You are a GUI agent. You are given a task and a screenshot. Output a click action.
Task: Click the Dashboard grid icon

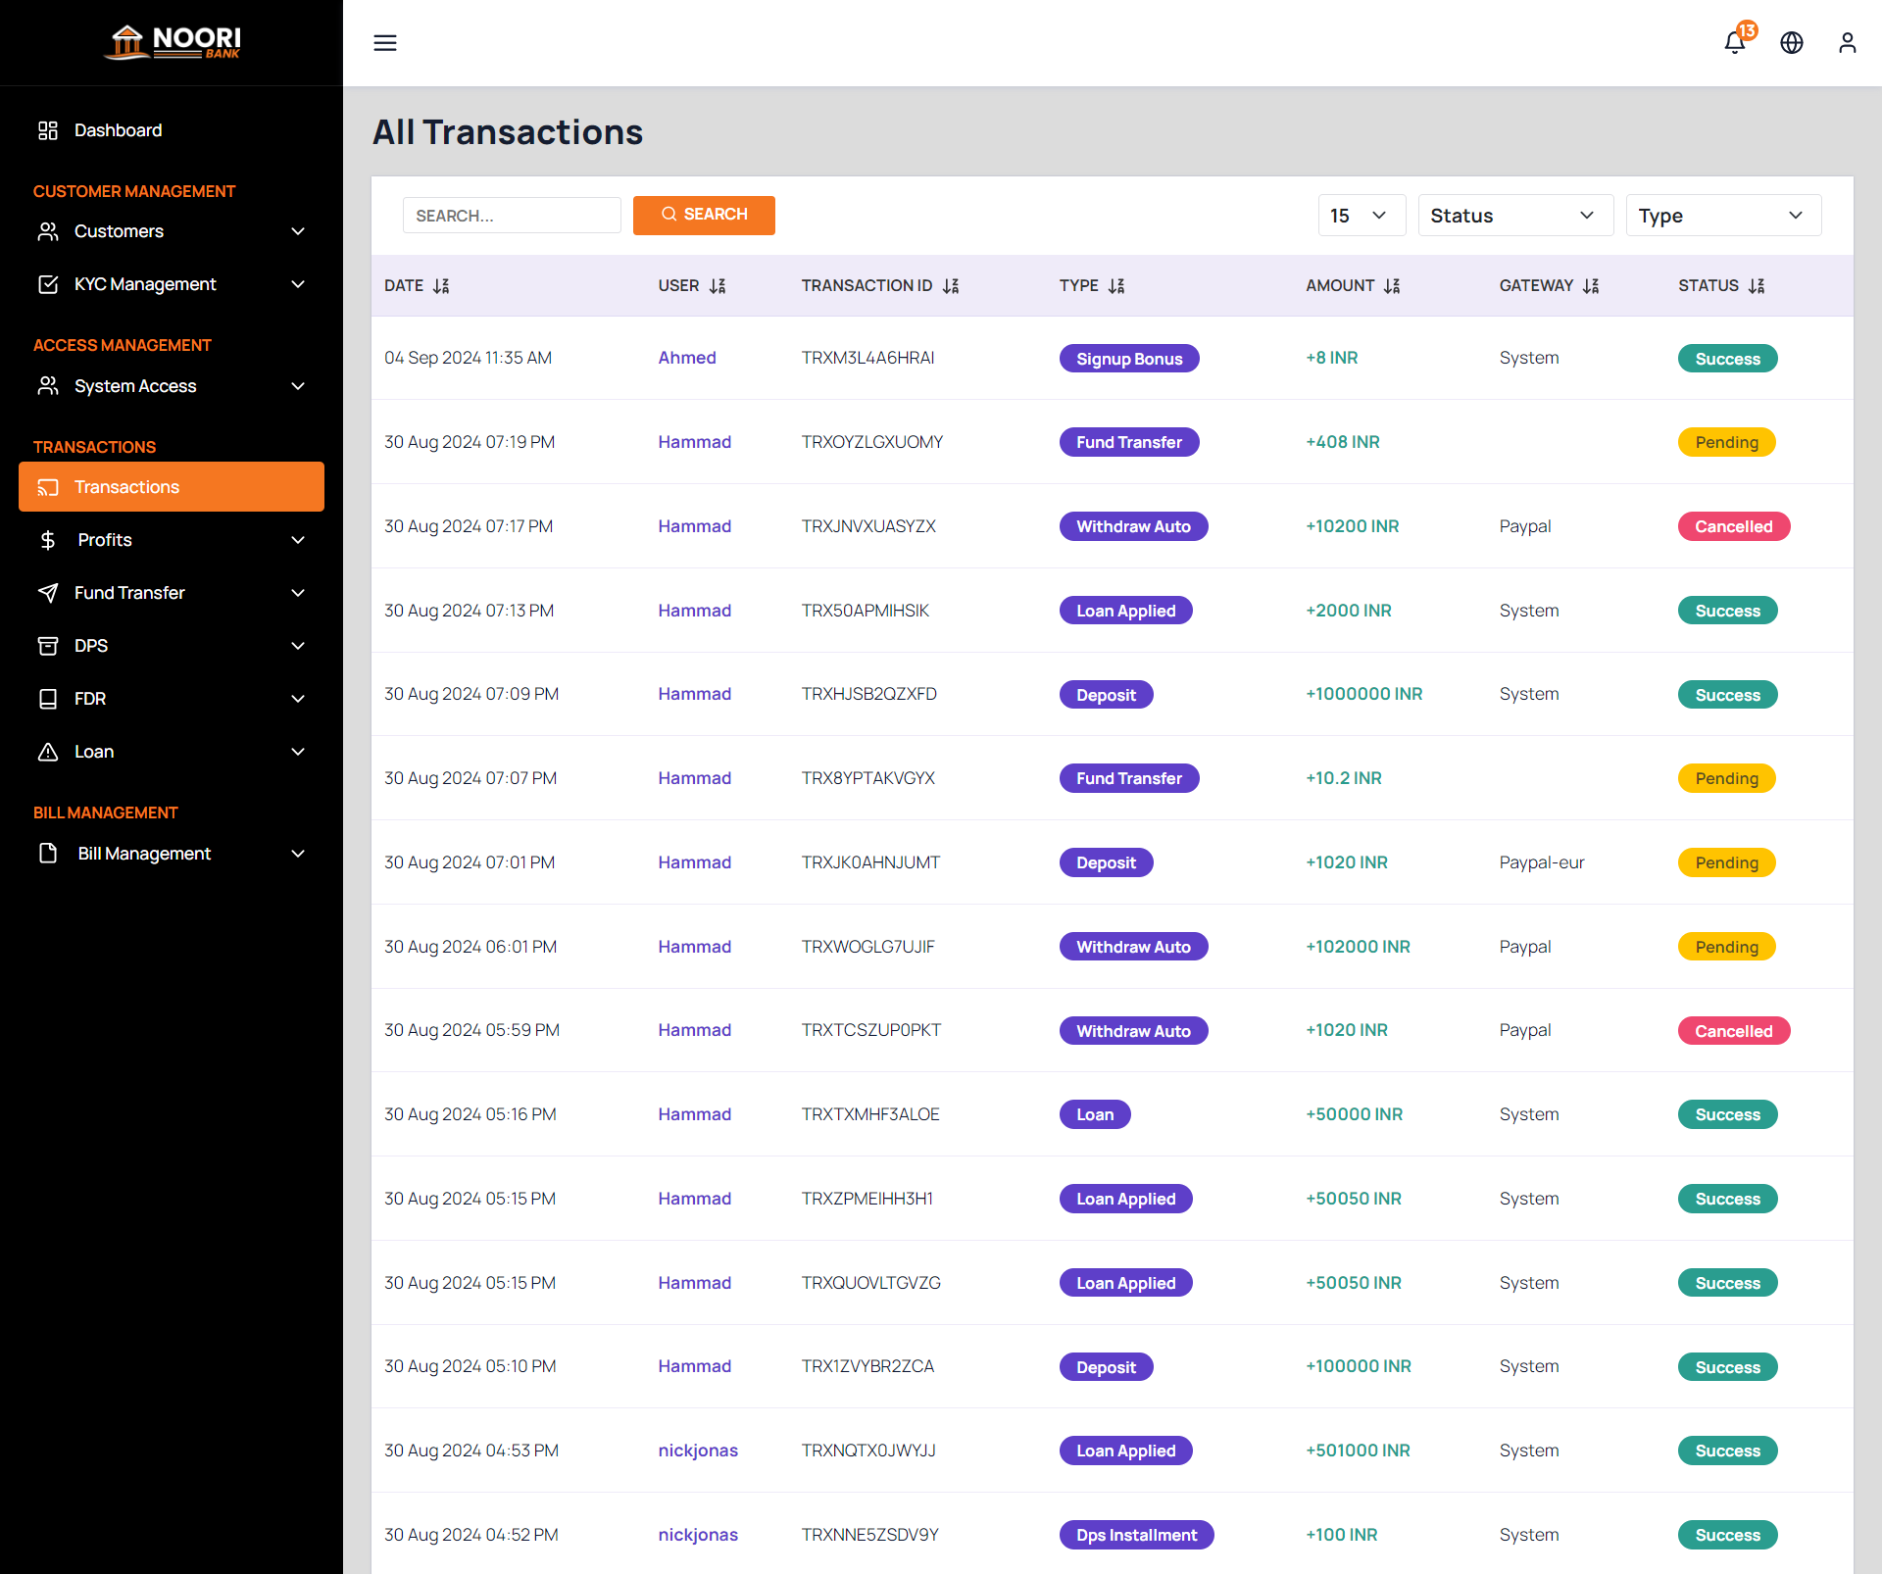point(48,130)
